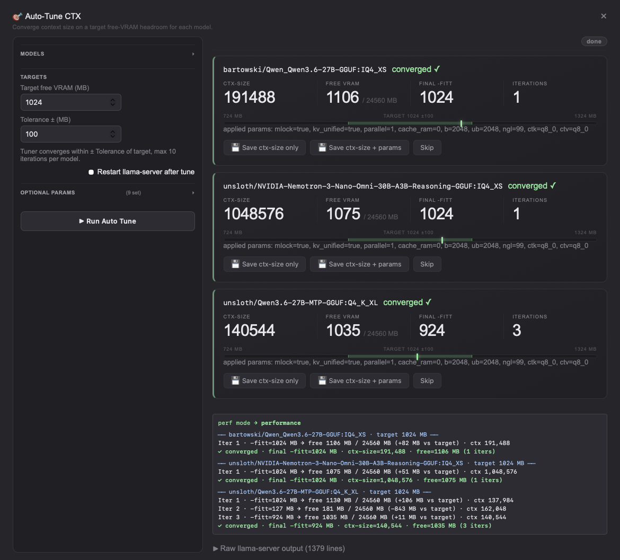Focus the Target free VRAM field
The width and height of the screenshot is (620, 560).
(71, 102)
